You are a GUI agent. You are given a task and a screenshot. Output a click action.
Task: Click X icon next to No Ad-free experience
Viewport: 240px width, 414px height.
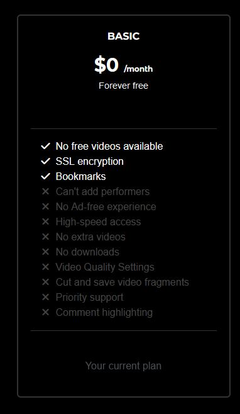click(x=46, y=206)
